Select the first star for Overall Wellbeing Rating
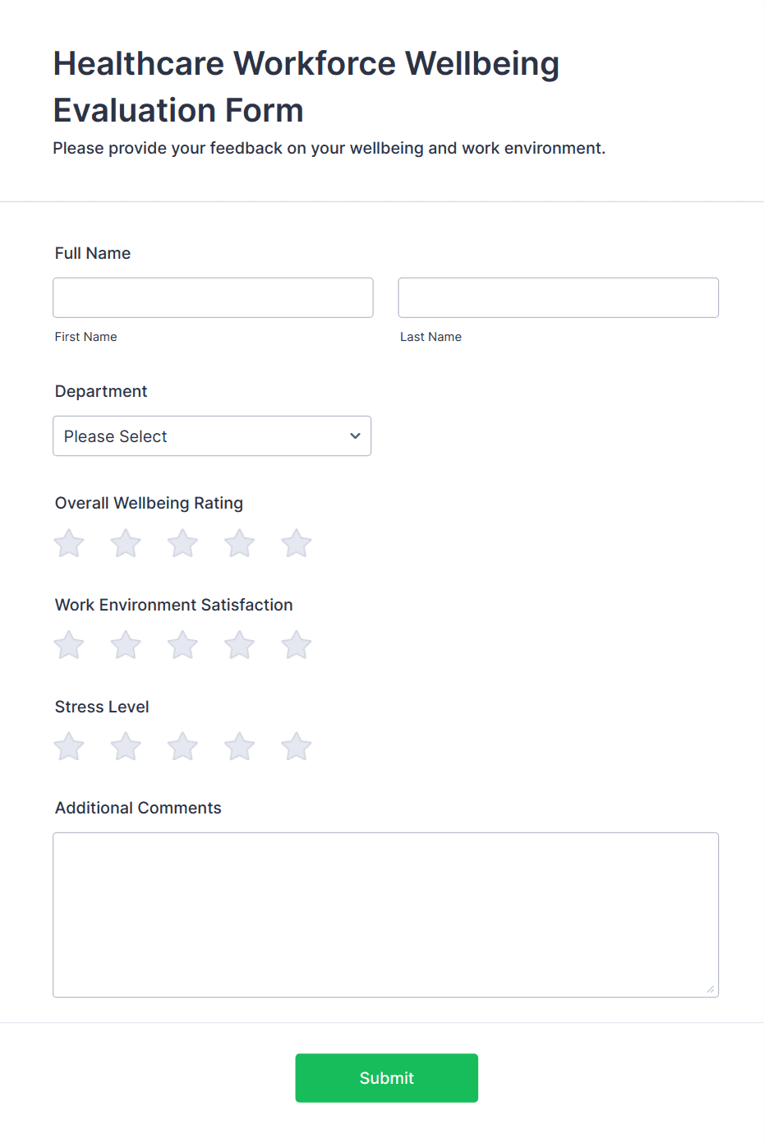Viewport: 764px width, 1143px height. click(68, 543)
